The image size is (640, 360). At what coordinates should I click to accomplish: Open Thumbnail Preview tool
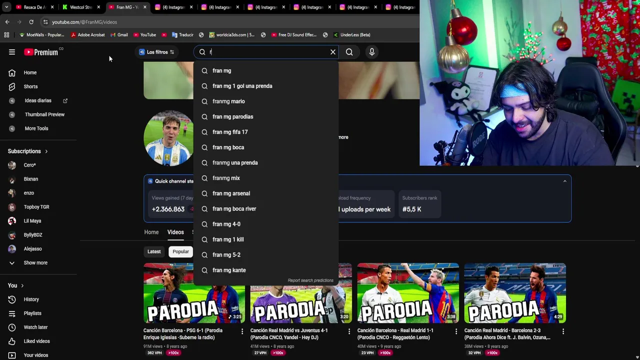point(44,114)
